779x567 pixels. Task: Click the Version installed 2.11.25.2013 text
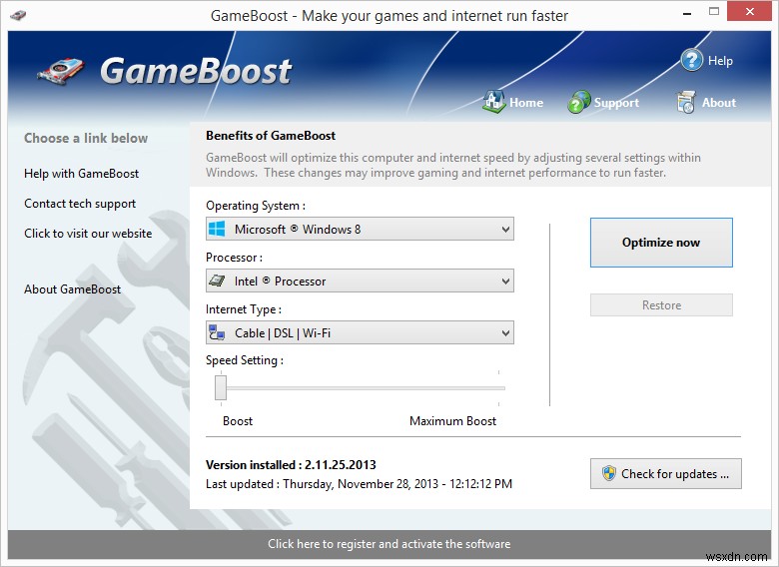point(291,465)
